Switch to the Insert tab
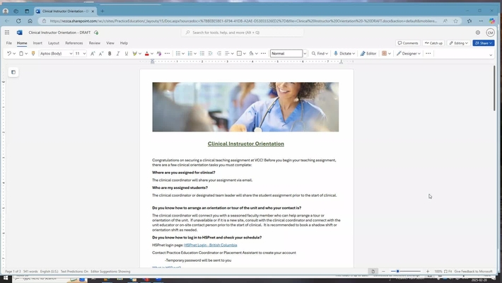 (x=37, y=43)
